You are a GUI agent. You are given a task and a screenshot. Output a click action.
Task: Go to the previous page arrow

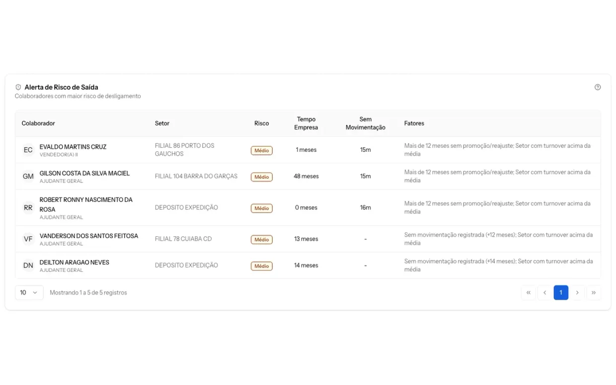pyautogui.click(x=545, y=293)
